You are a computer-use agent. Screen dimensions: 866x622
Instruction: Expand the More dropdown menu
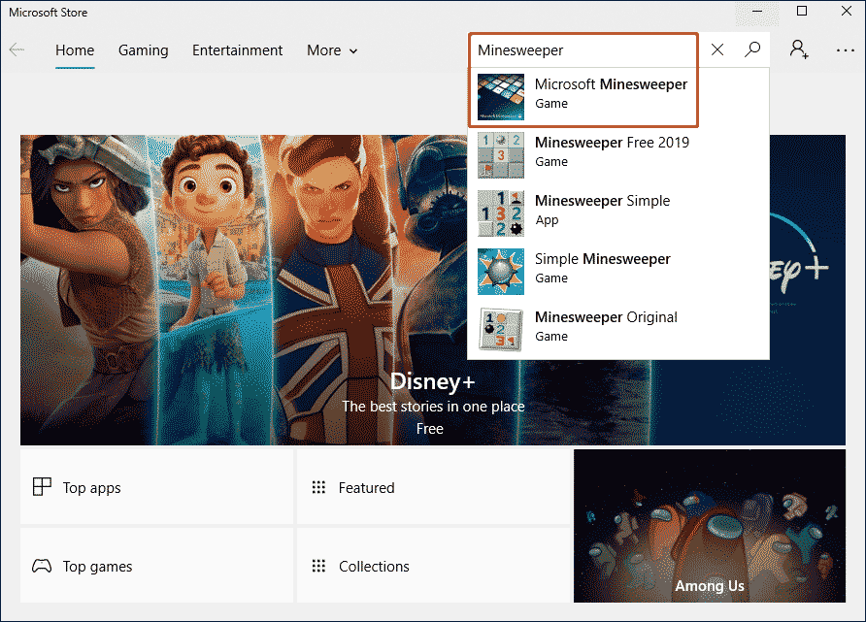pos(332,50)
